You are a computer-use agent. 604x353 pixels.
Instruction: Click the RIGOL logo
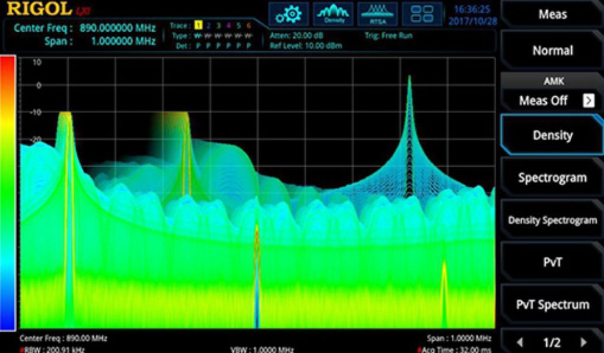[x=40, y=9]
